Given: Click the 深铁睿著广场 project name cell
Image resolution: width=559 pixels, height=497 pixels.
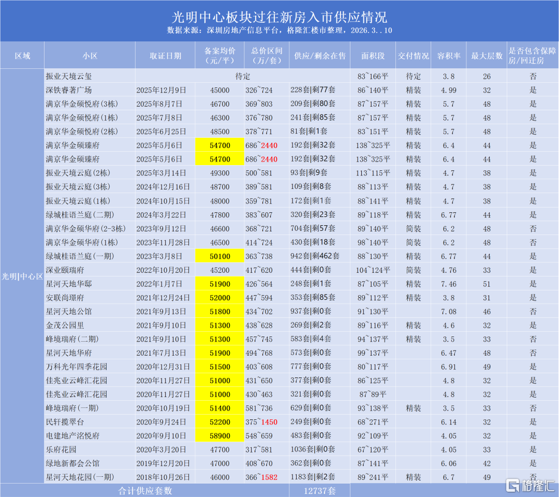Looking at the screenshot, I should (x=69, y=90).
